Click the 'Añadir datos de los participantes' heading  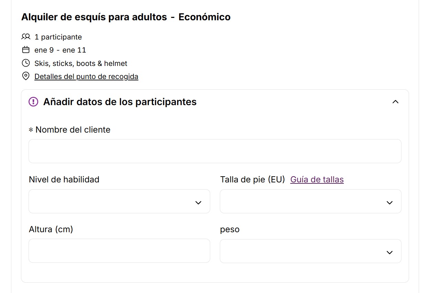click(x=120, y=102)
